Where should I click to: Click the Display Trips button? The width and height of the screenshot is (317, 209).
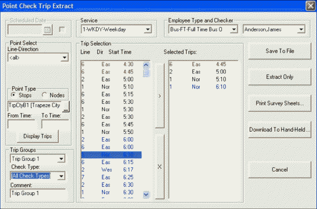[x=38, y=136]
